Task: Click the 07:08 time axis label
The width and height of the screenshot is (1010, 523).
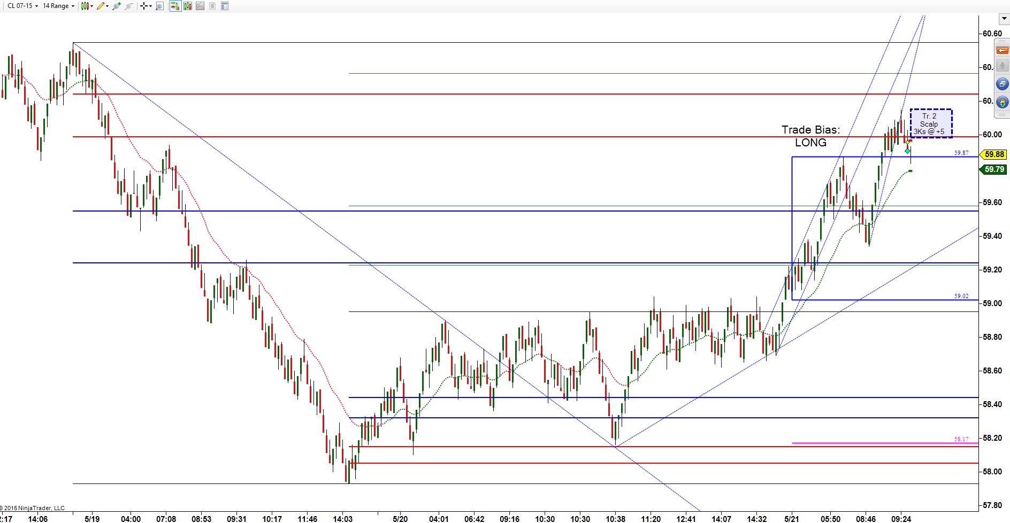Action: [x=166, y=519]
